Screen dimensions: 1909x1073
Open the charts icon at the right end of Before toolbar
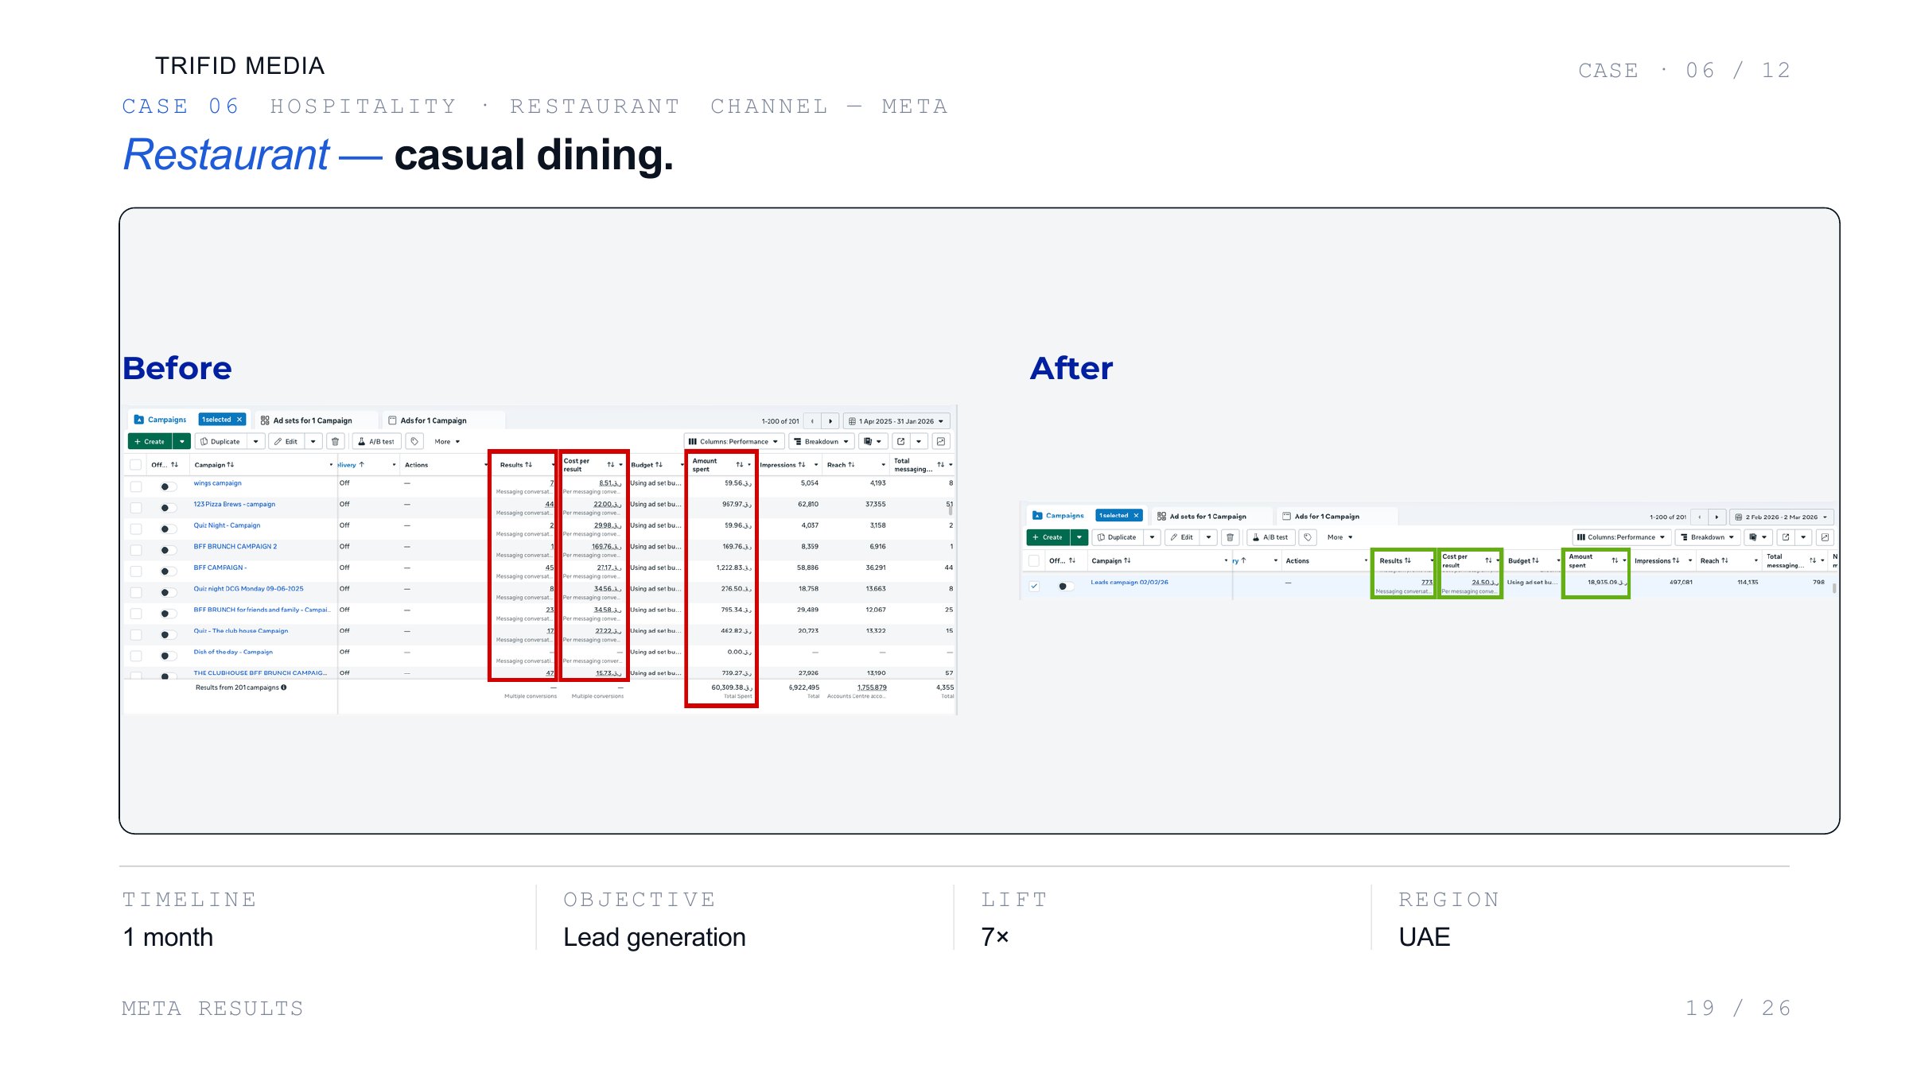[941, 441]
